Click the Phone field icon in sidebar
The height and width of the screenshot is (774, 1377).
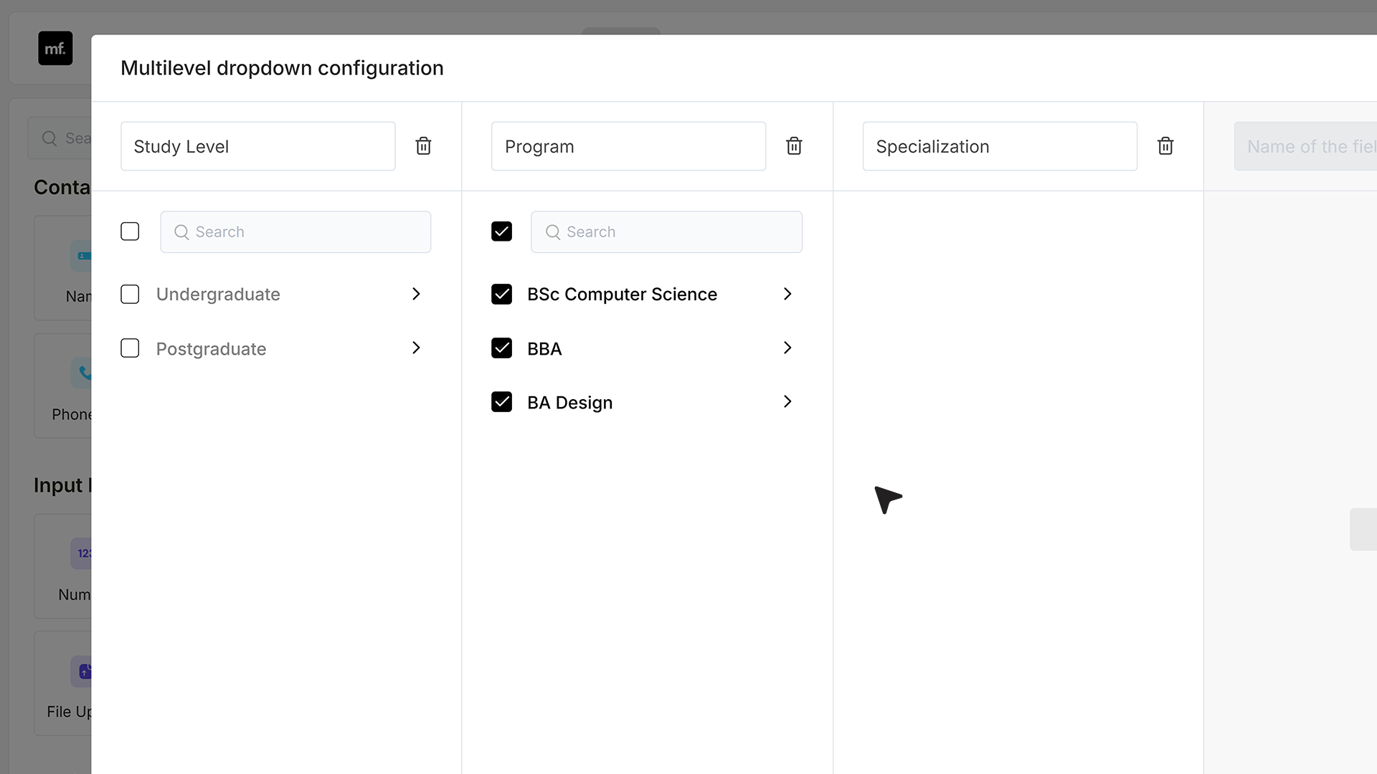click(81, 373)
